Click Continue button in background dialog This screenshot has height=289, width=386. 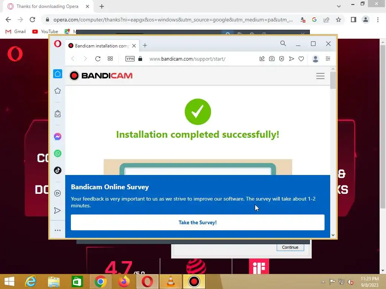pos(290,247)
